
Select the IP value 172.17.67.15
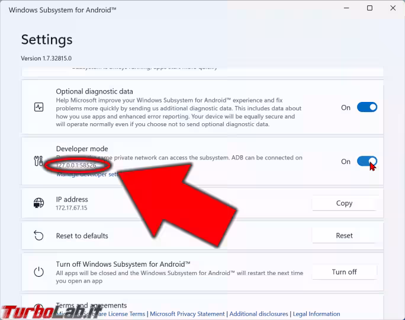pyautogui.click(x=72, y=208)
